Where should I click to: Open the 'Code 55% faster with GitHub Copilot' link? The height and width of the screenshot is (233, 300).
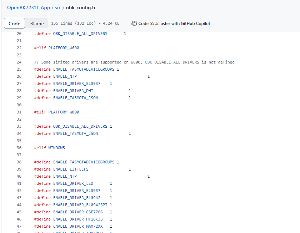tap(174, 23)
